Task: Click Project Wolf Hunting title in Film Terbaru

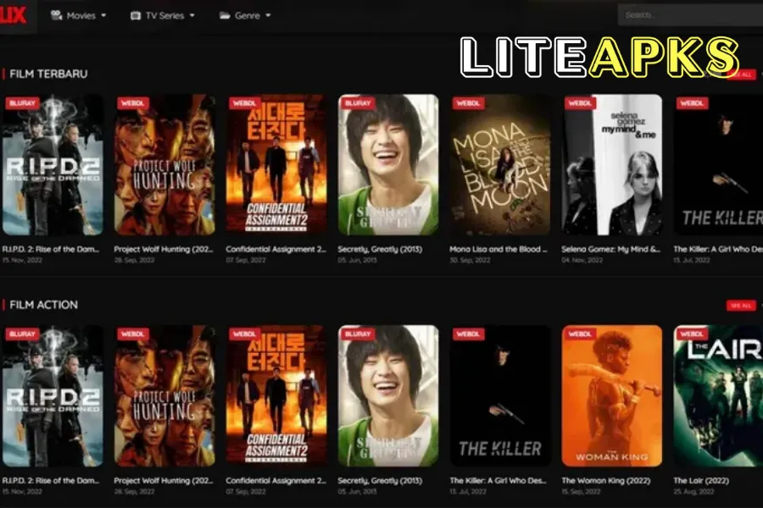Action: (164, 250)
